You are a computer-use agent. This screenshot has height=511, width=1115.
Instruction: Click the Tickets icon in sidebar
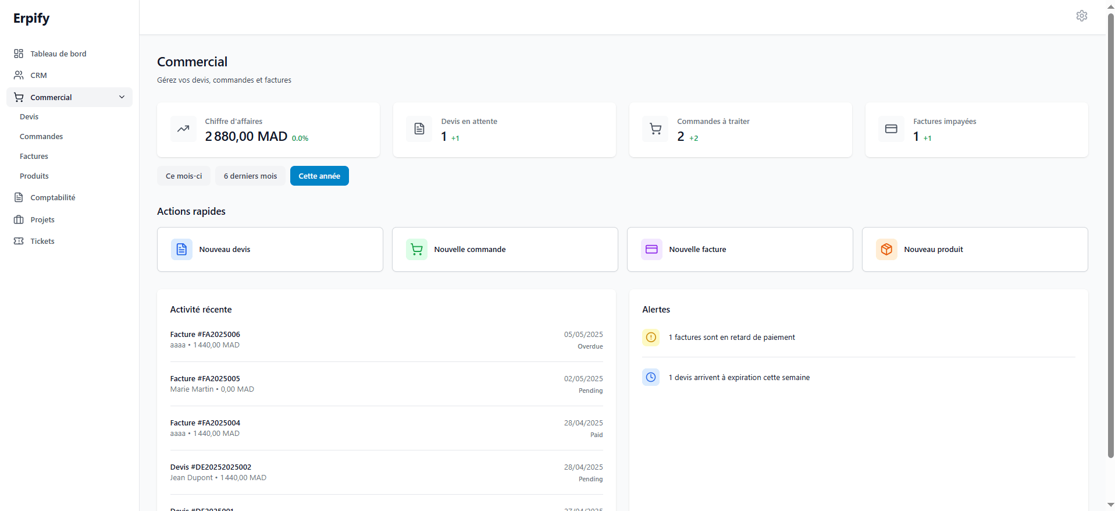coord(19,241)
